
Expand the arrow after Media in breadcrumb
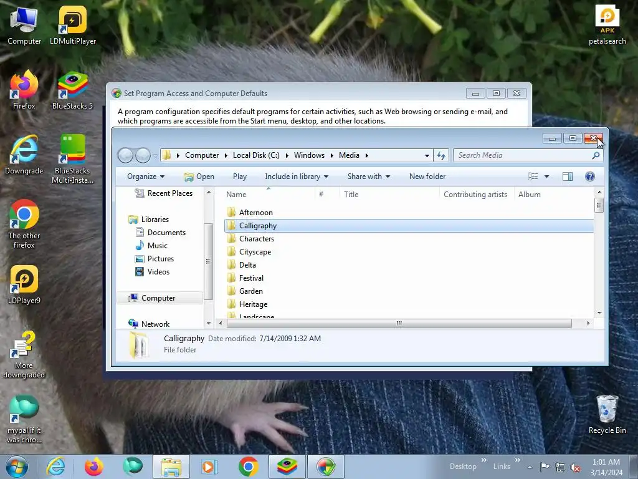pos(366,155)
